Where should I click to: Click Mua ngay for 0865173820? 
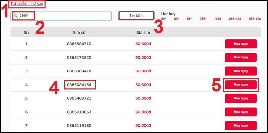(241, 57)
